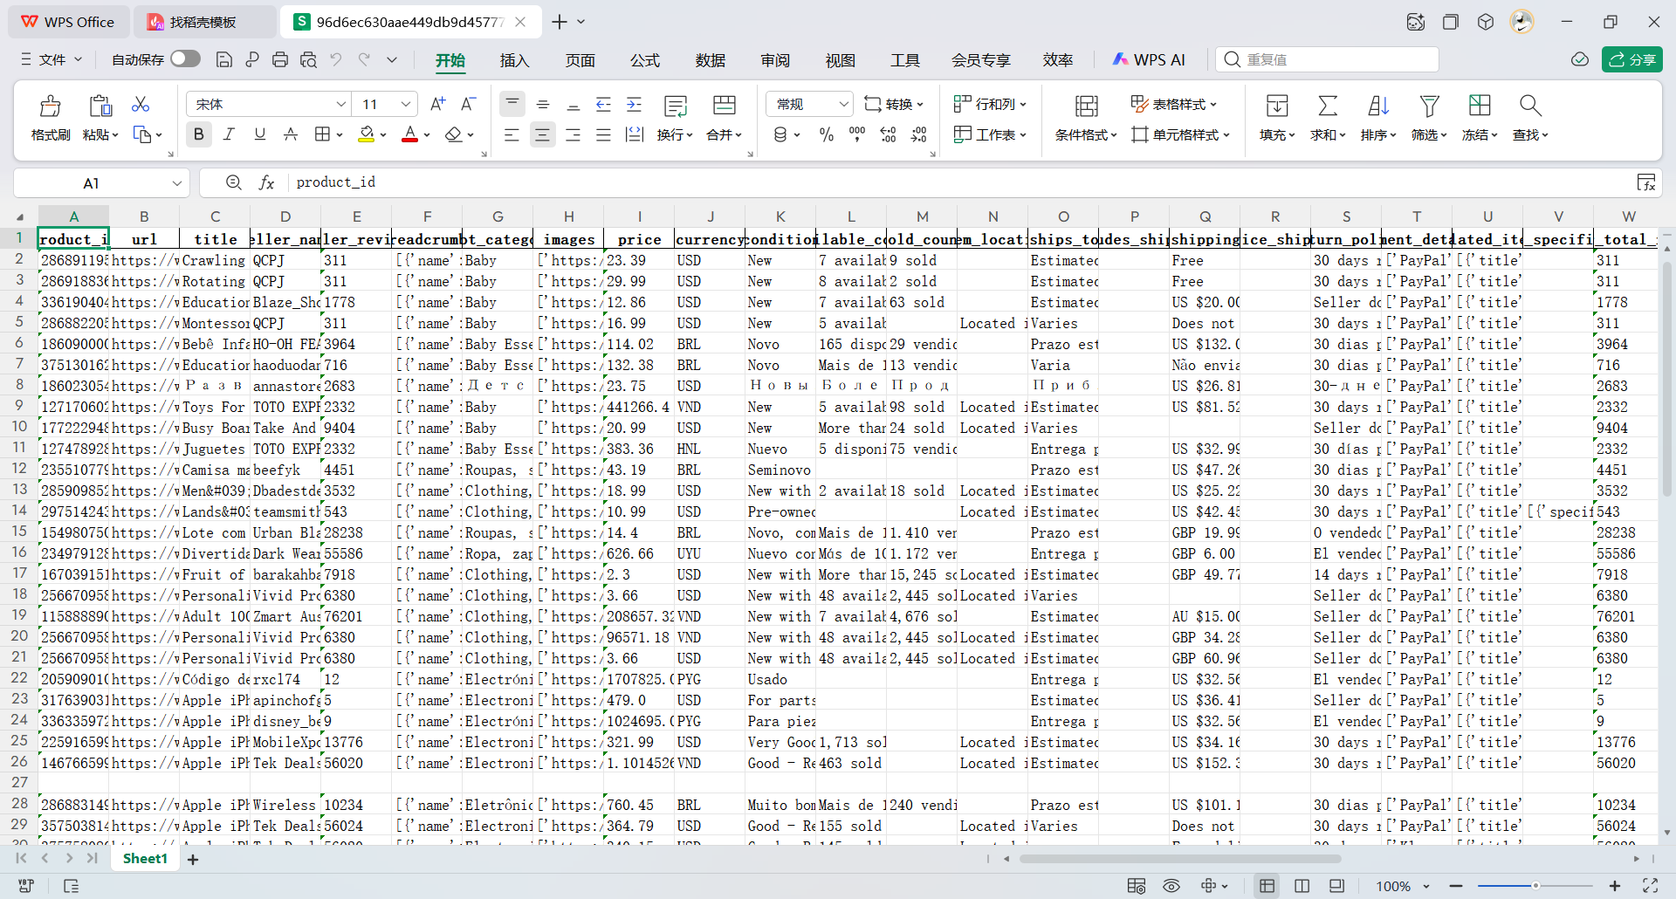Open the font name dropdown
The height and width of the screenshot is (899, 1676).
coord(341,104)
